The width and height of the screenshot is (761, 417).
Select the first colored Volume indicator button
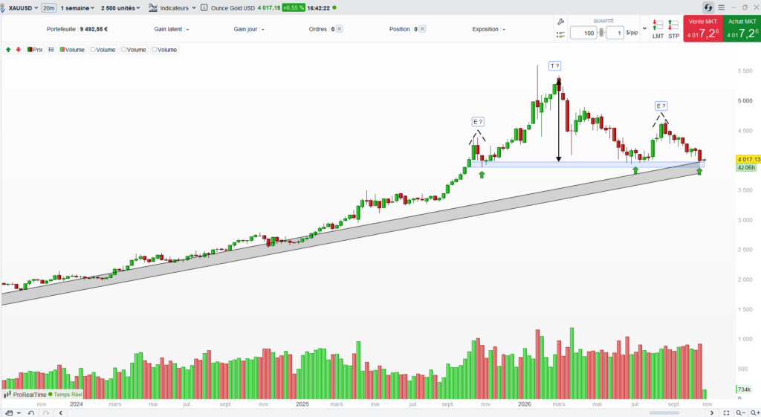point(72,50)
